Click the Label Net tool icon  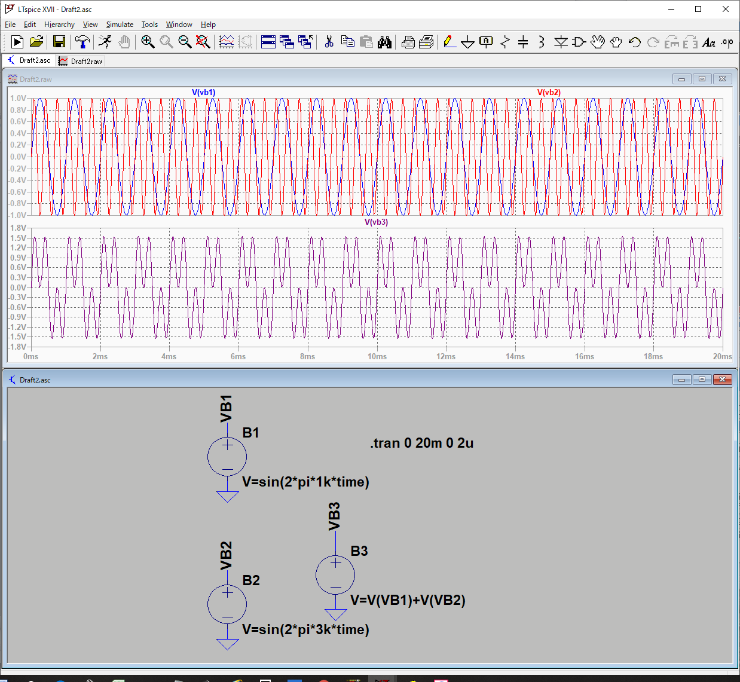(x=486, y=42)
